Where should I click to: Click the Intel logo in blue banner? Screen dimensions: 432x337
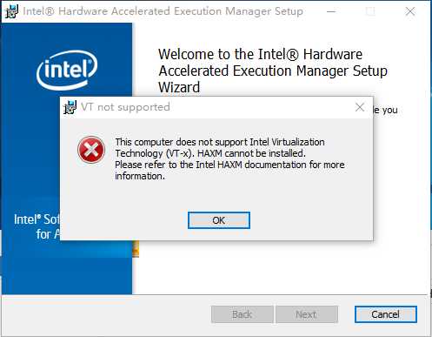(x=67, y=71)
